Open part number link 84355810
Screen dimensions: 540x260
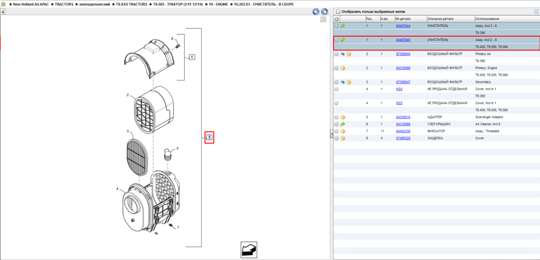(403, 117)
